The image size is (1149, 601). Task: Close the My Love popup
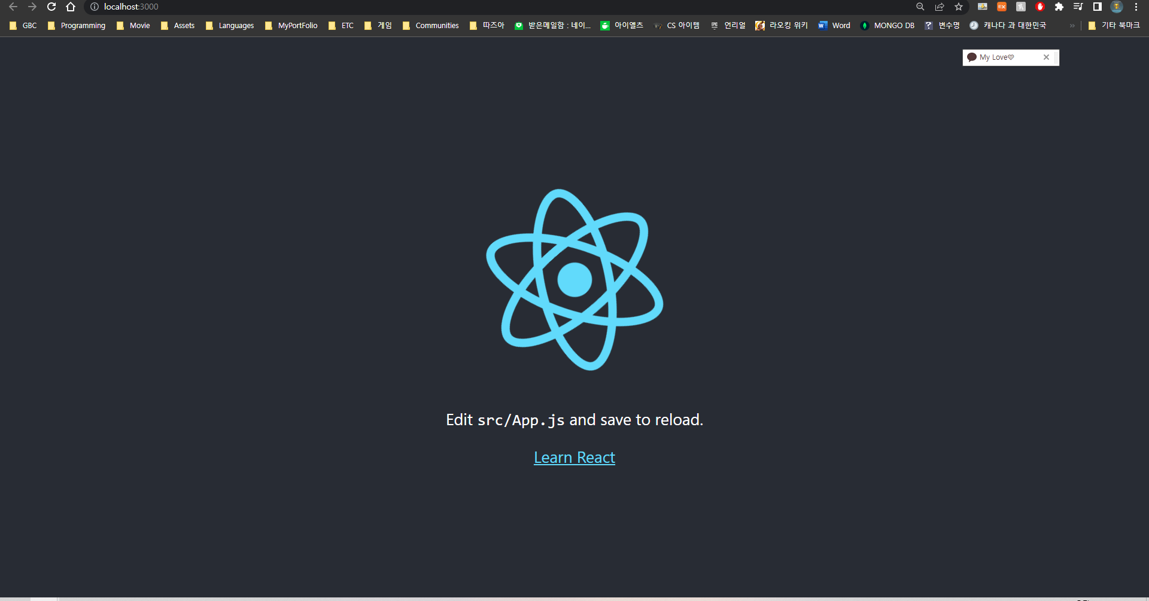pos(1046,57)
